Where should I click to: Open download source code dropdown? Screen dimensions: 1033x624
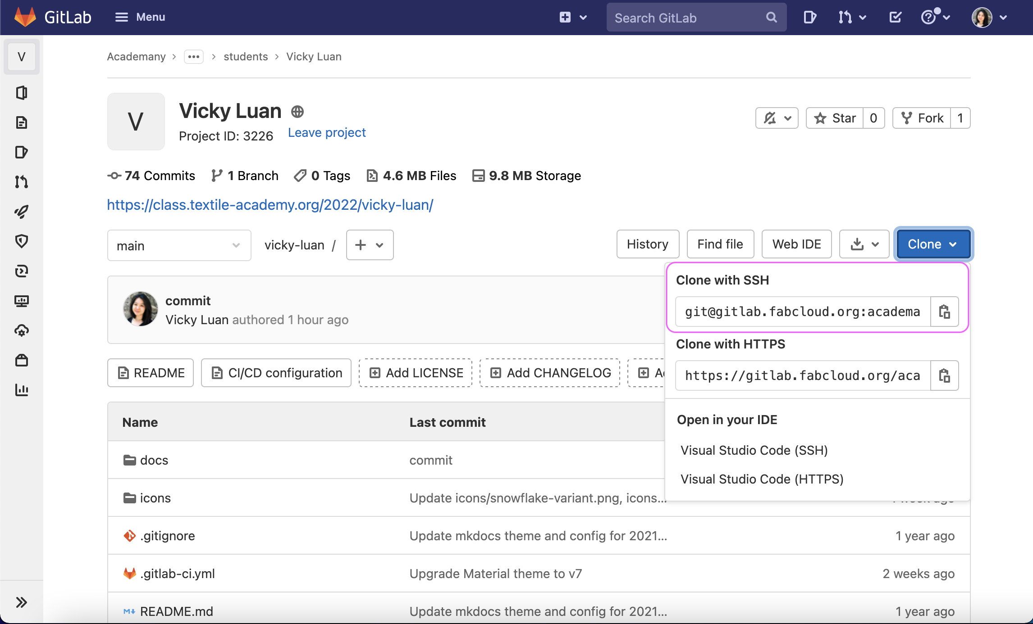pos(864,244)
